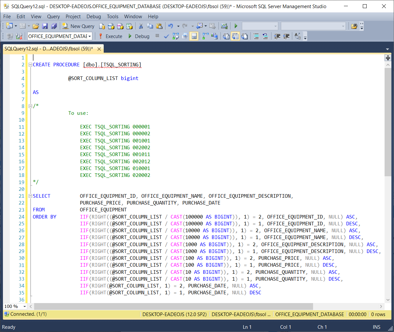Select the SQLQuery12.sql document tab
Image resolution: width=394 pixels, height=332 pixels.
49,49
